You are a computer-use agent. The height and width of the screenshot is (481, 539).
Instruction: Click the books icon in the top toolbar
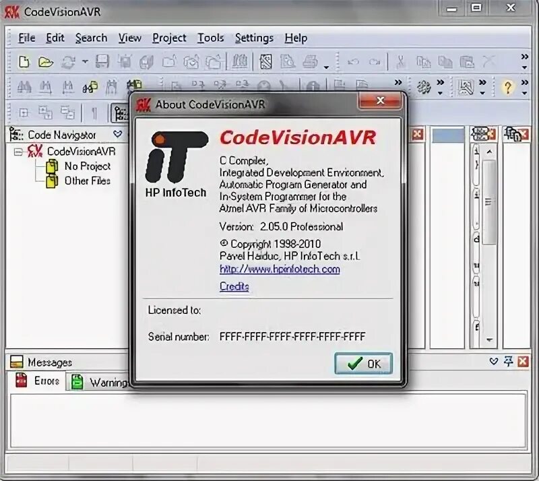click(240, 62)
